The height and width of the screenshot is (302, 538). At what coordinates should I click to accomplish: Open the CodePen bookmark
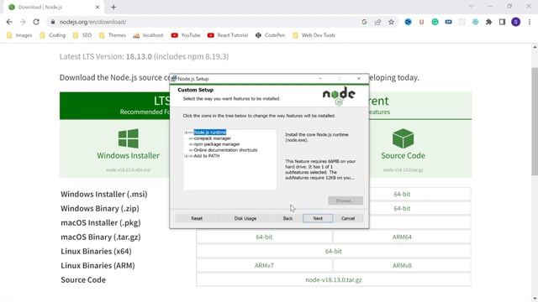tap(270, 35)
